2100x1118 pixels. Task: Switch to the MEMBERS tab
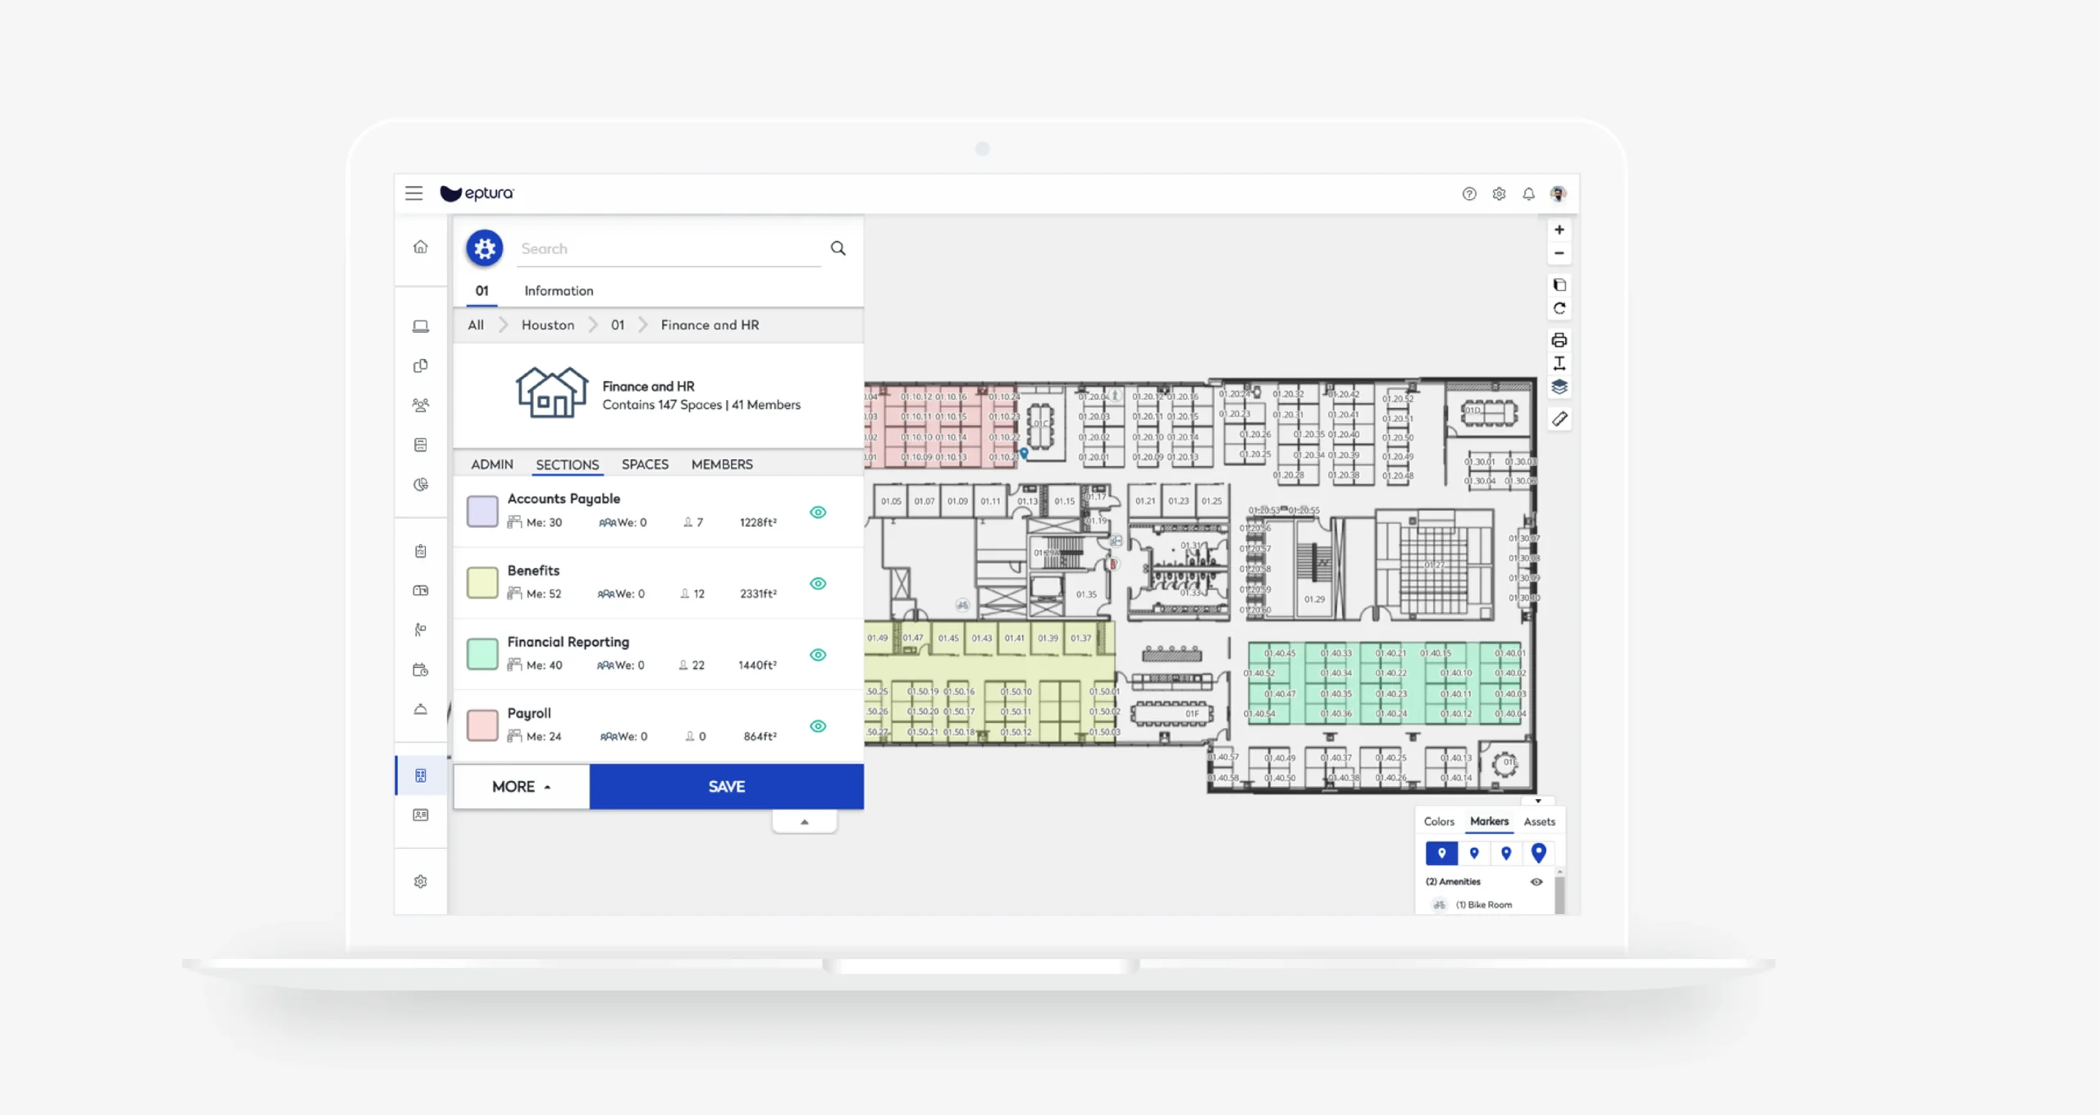(x=722, y=465)
